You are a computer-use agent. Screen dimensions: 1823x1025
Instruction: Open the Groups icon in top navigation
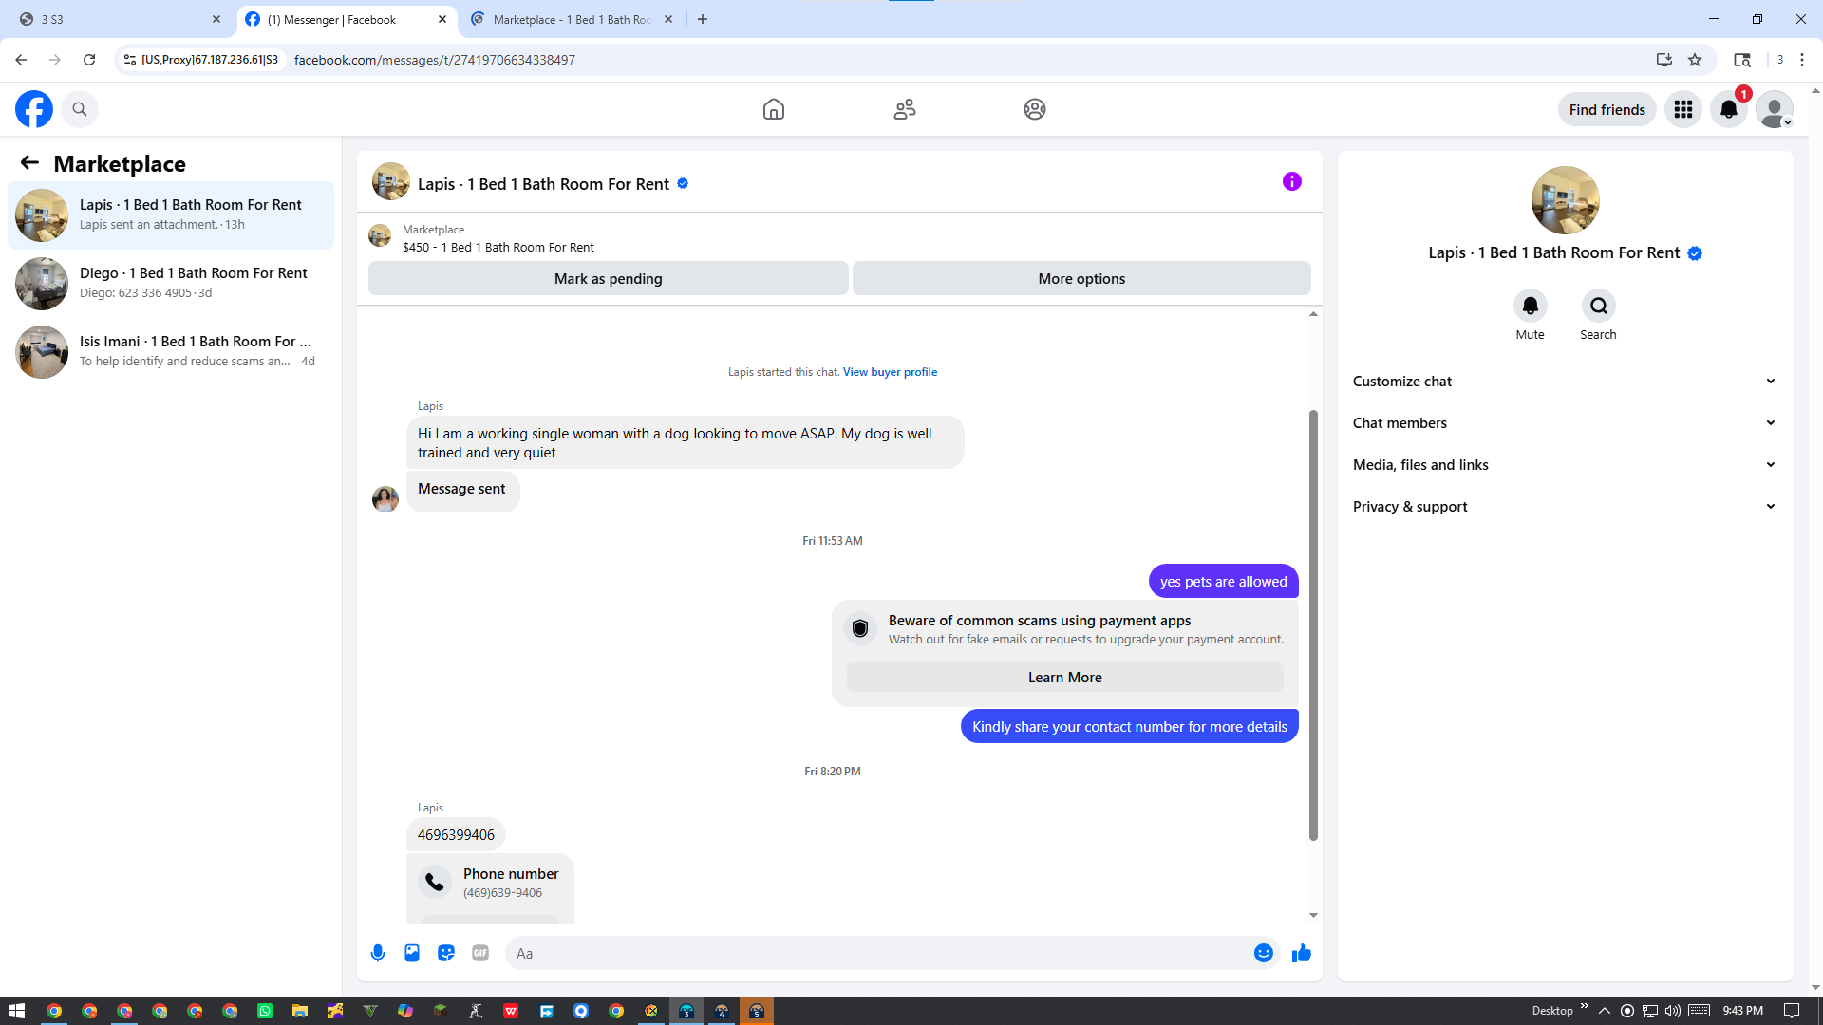pyautogui.click(x=1035, y=109)
